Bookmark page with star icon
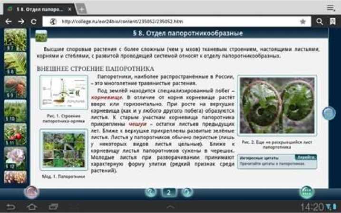 [302, 21]
